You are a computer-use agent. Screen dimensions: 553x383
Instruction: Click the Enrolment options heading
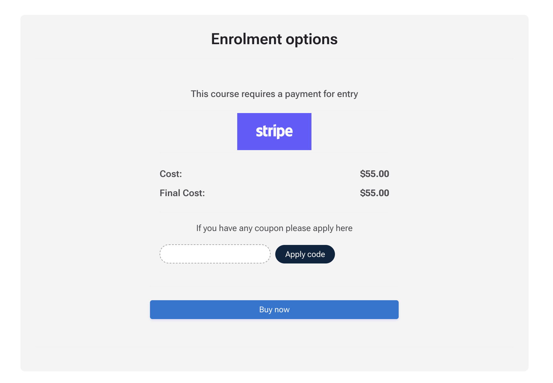pos(274,39)
